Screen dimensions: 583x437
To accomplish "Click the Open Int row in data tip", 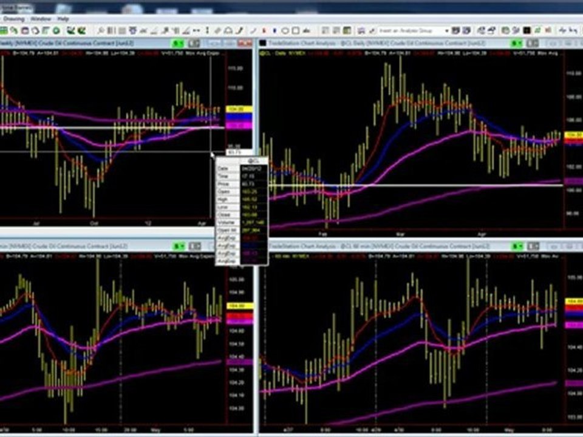I will click(241, 230).
